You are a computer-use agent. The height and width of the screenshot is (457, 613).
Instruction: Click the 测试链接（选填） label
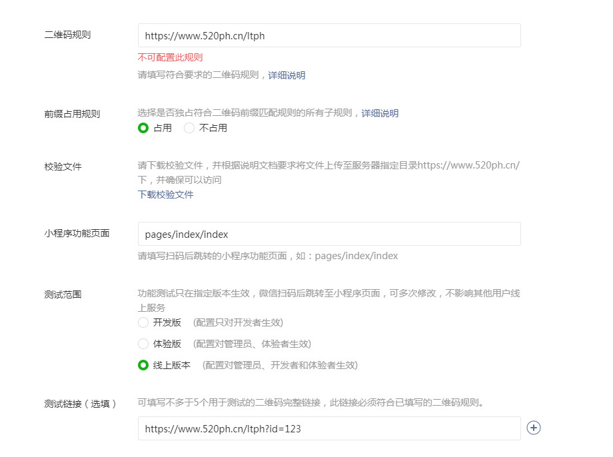(80, 404)
